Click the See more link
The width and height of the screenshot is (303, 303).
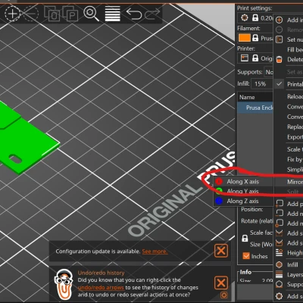[x=155, y=251]
